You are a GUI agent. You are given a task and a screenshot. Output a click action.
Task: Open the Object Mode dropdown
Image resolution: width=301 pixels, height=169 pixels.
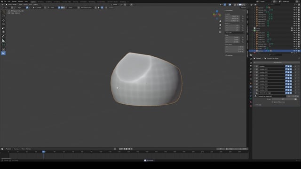coord(11,5)
